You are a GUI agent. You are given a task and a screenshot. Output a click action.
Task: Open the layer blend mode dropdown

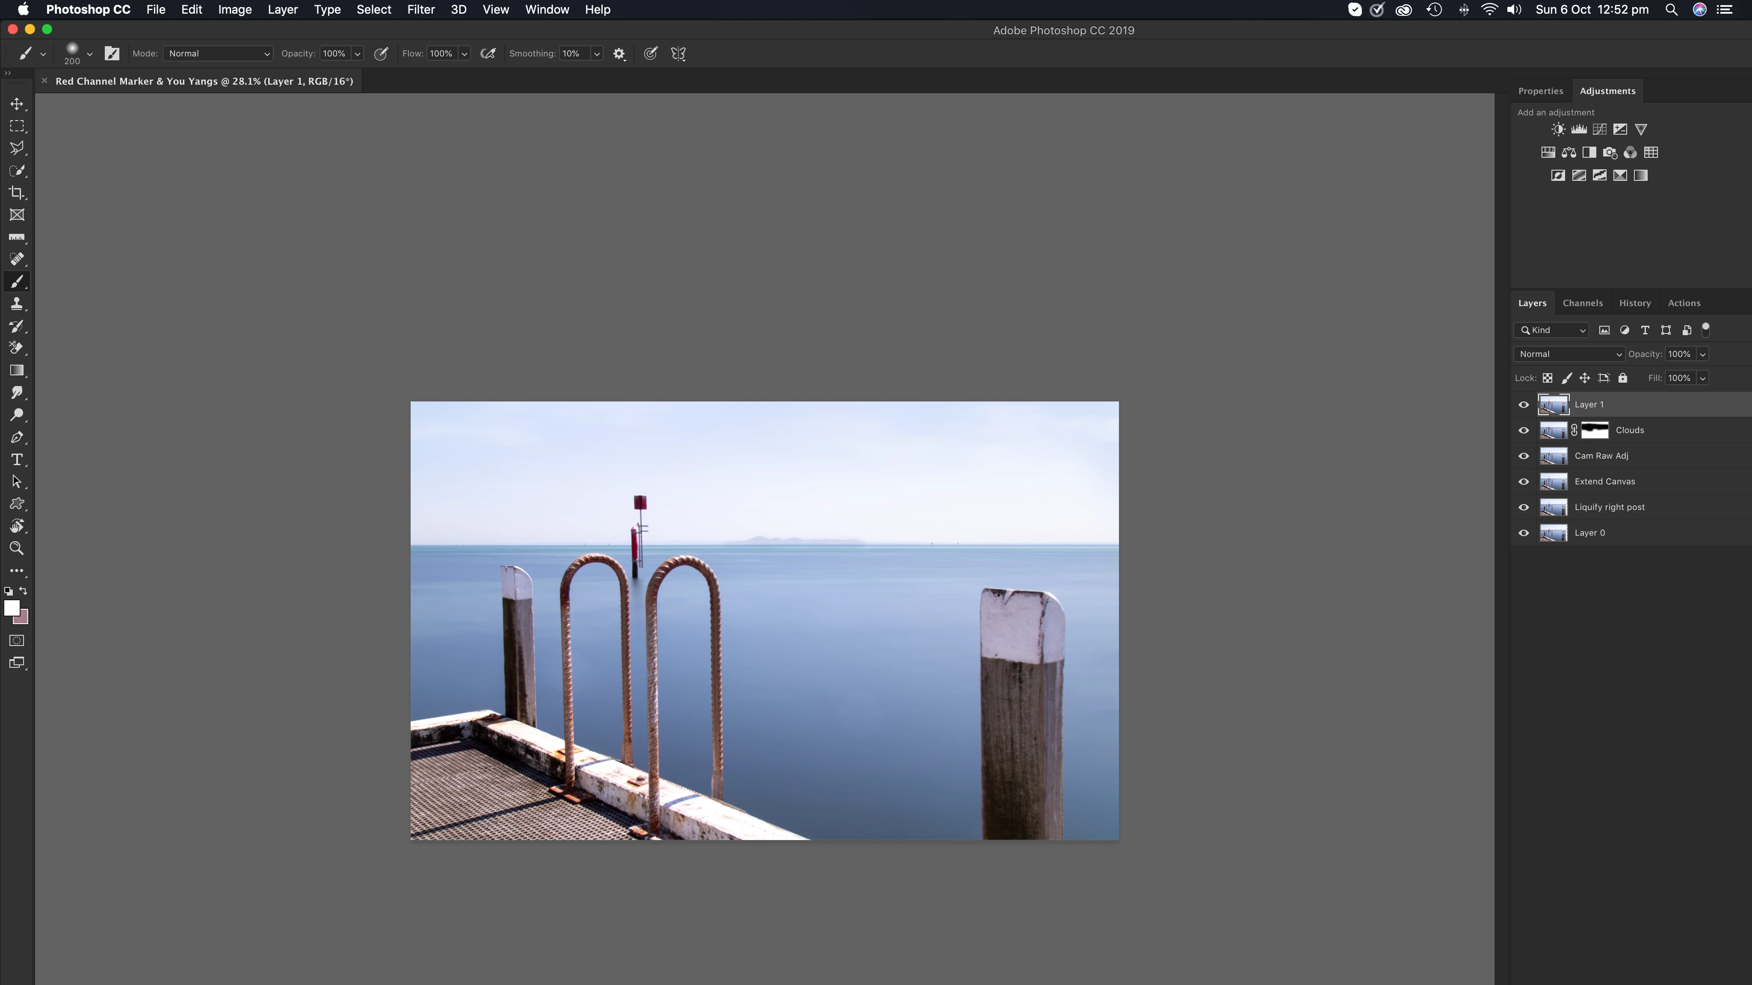point(1569,354)
